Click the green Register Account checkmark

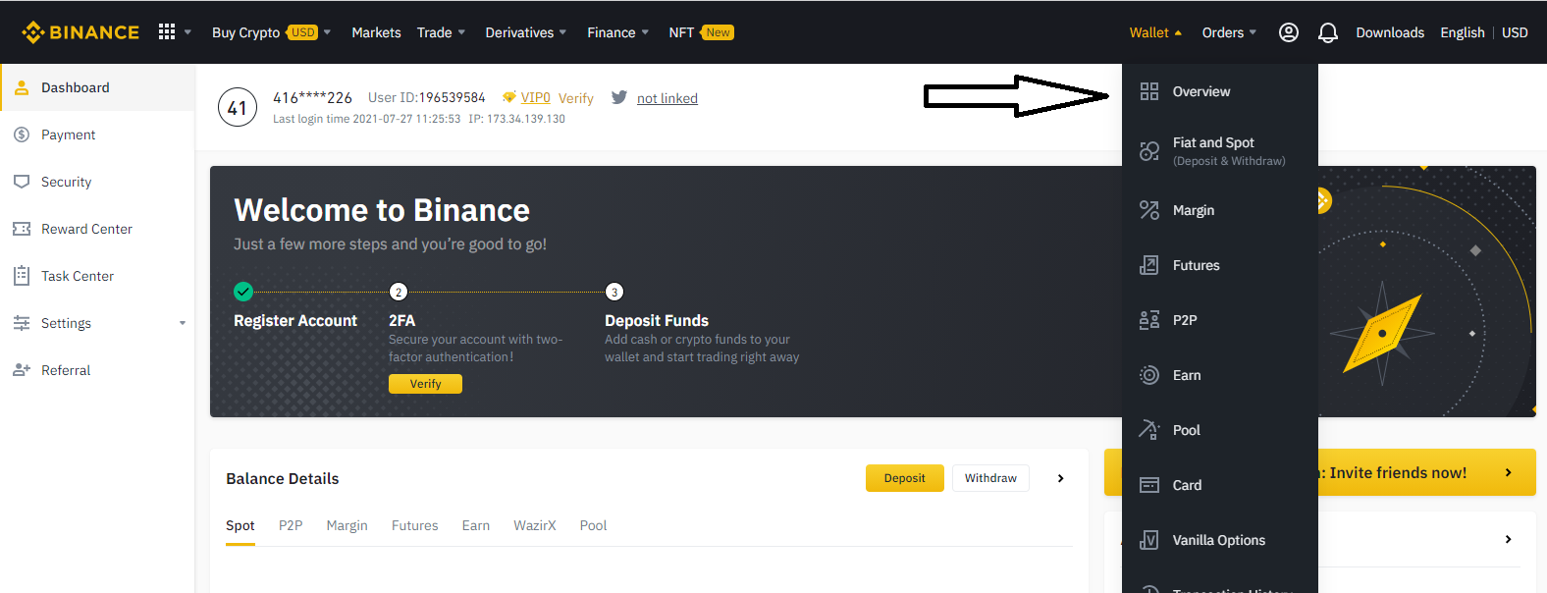pos(243,292)
